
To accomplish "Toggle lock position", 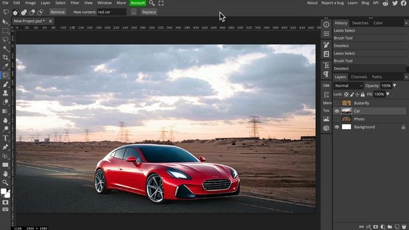I will 357,95.
